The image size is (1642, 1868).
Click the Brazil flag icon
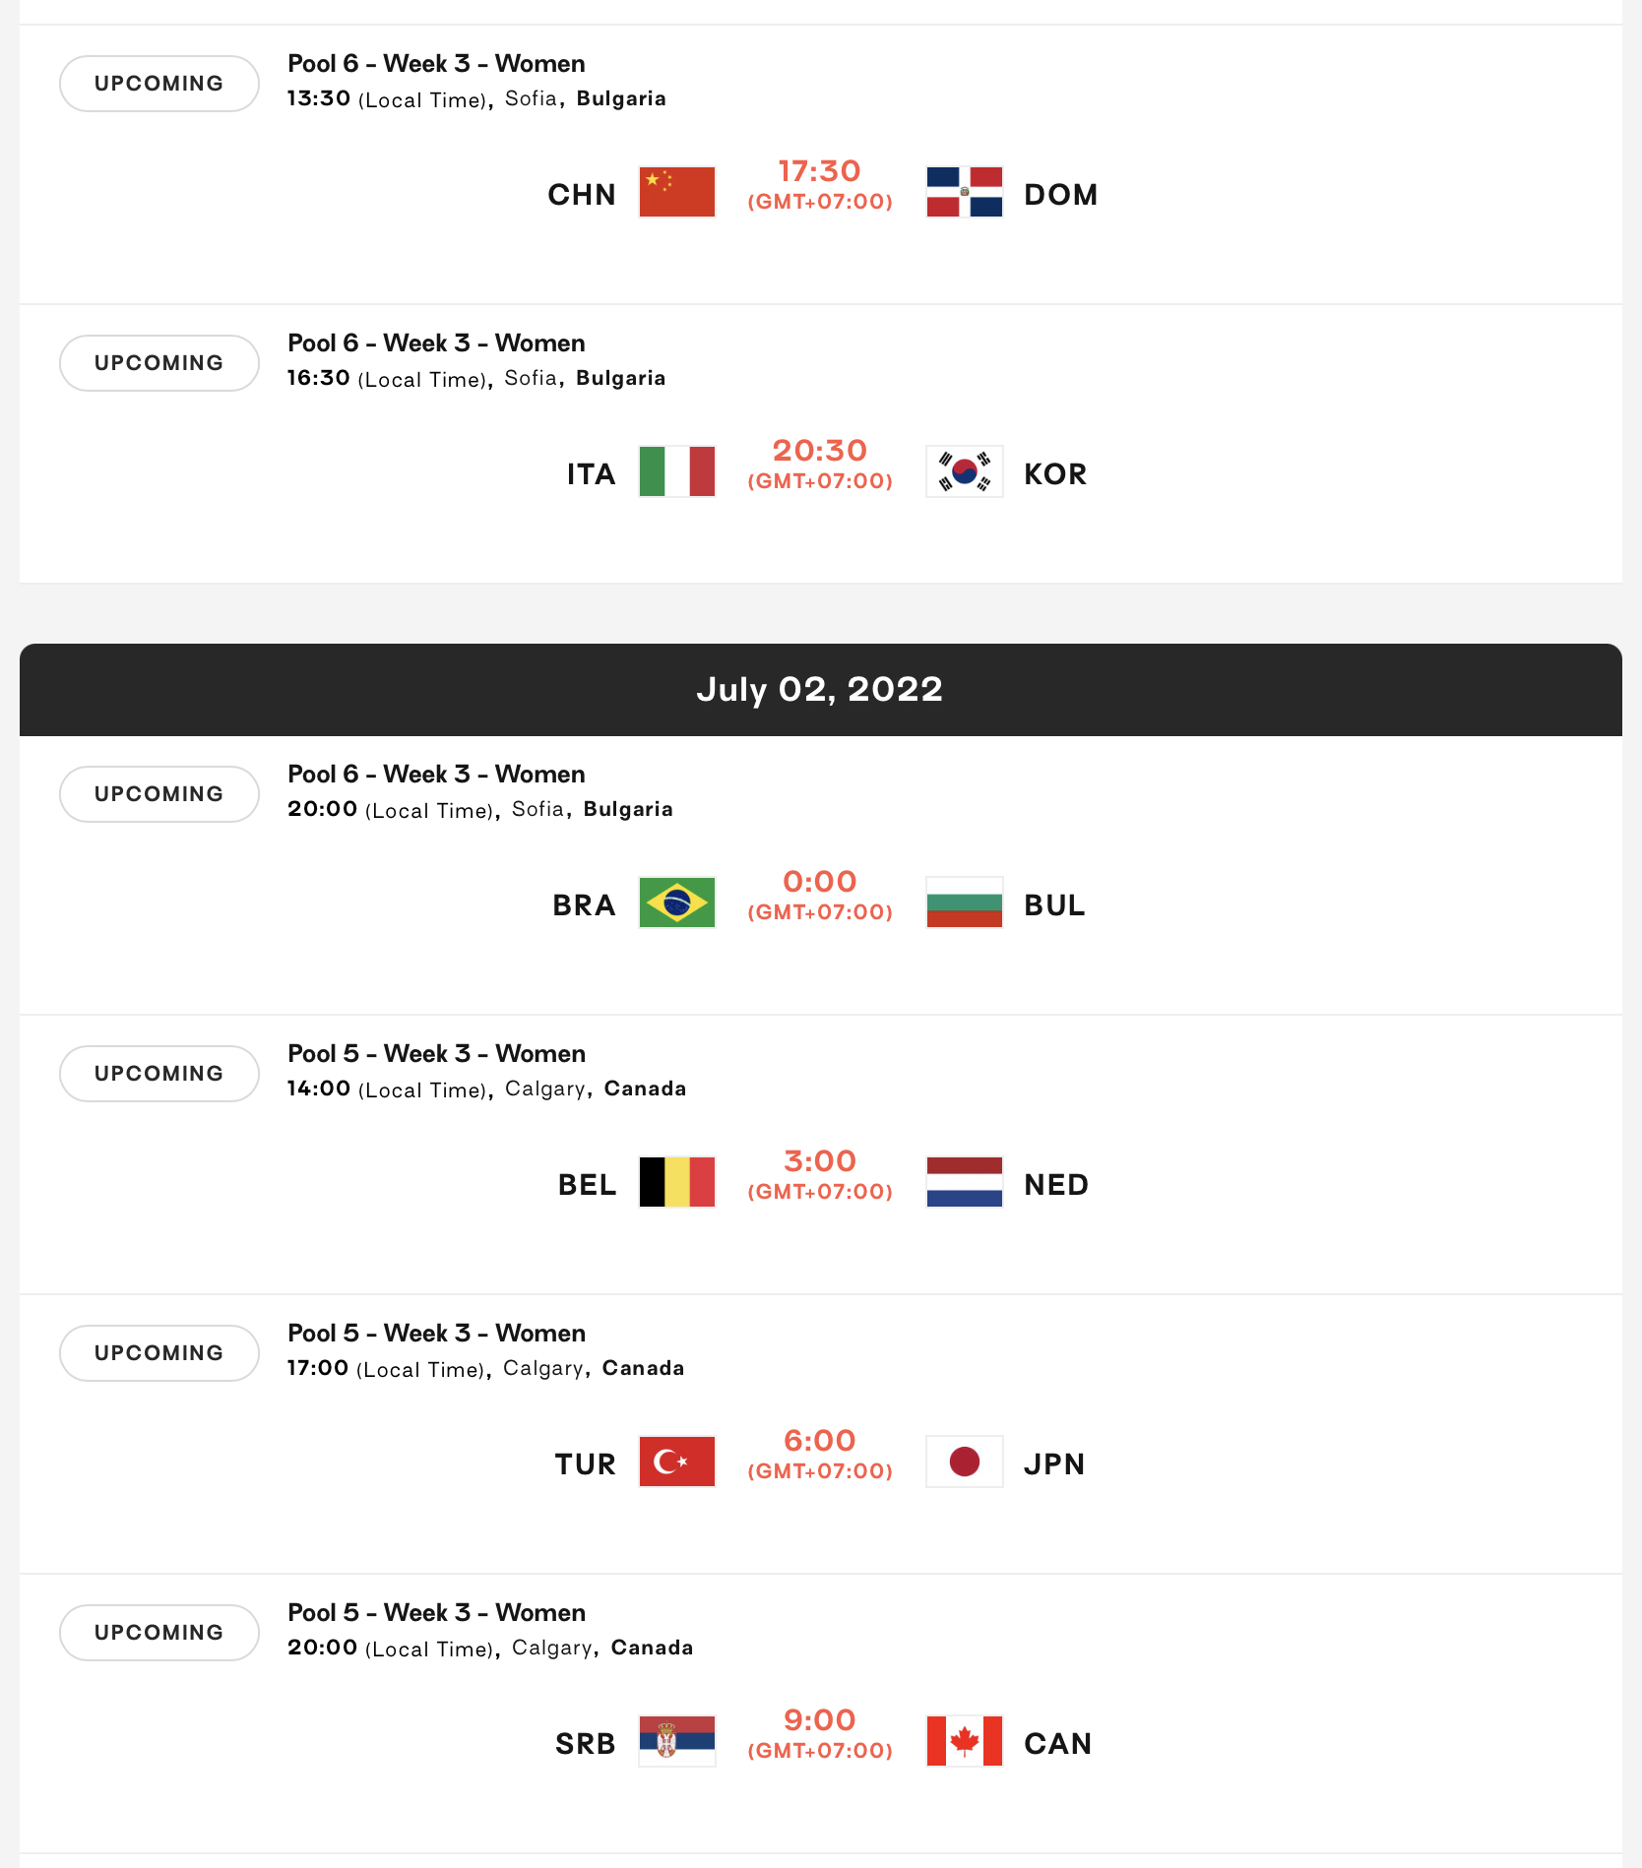pos(676,903)
